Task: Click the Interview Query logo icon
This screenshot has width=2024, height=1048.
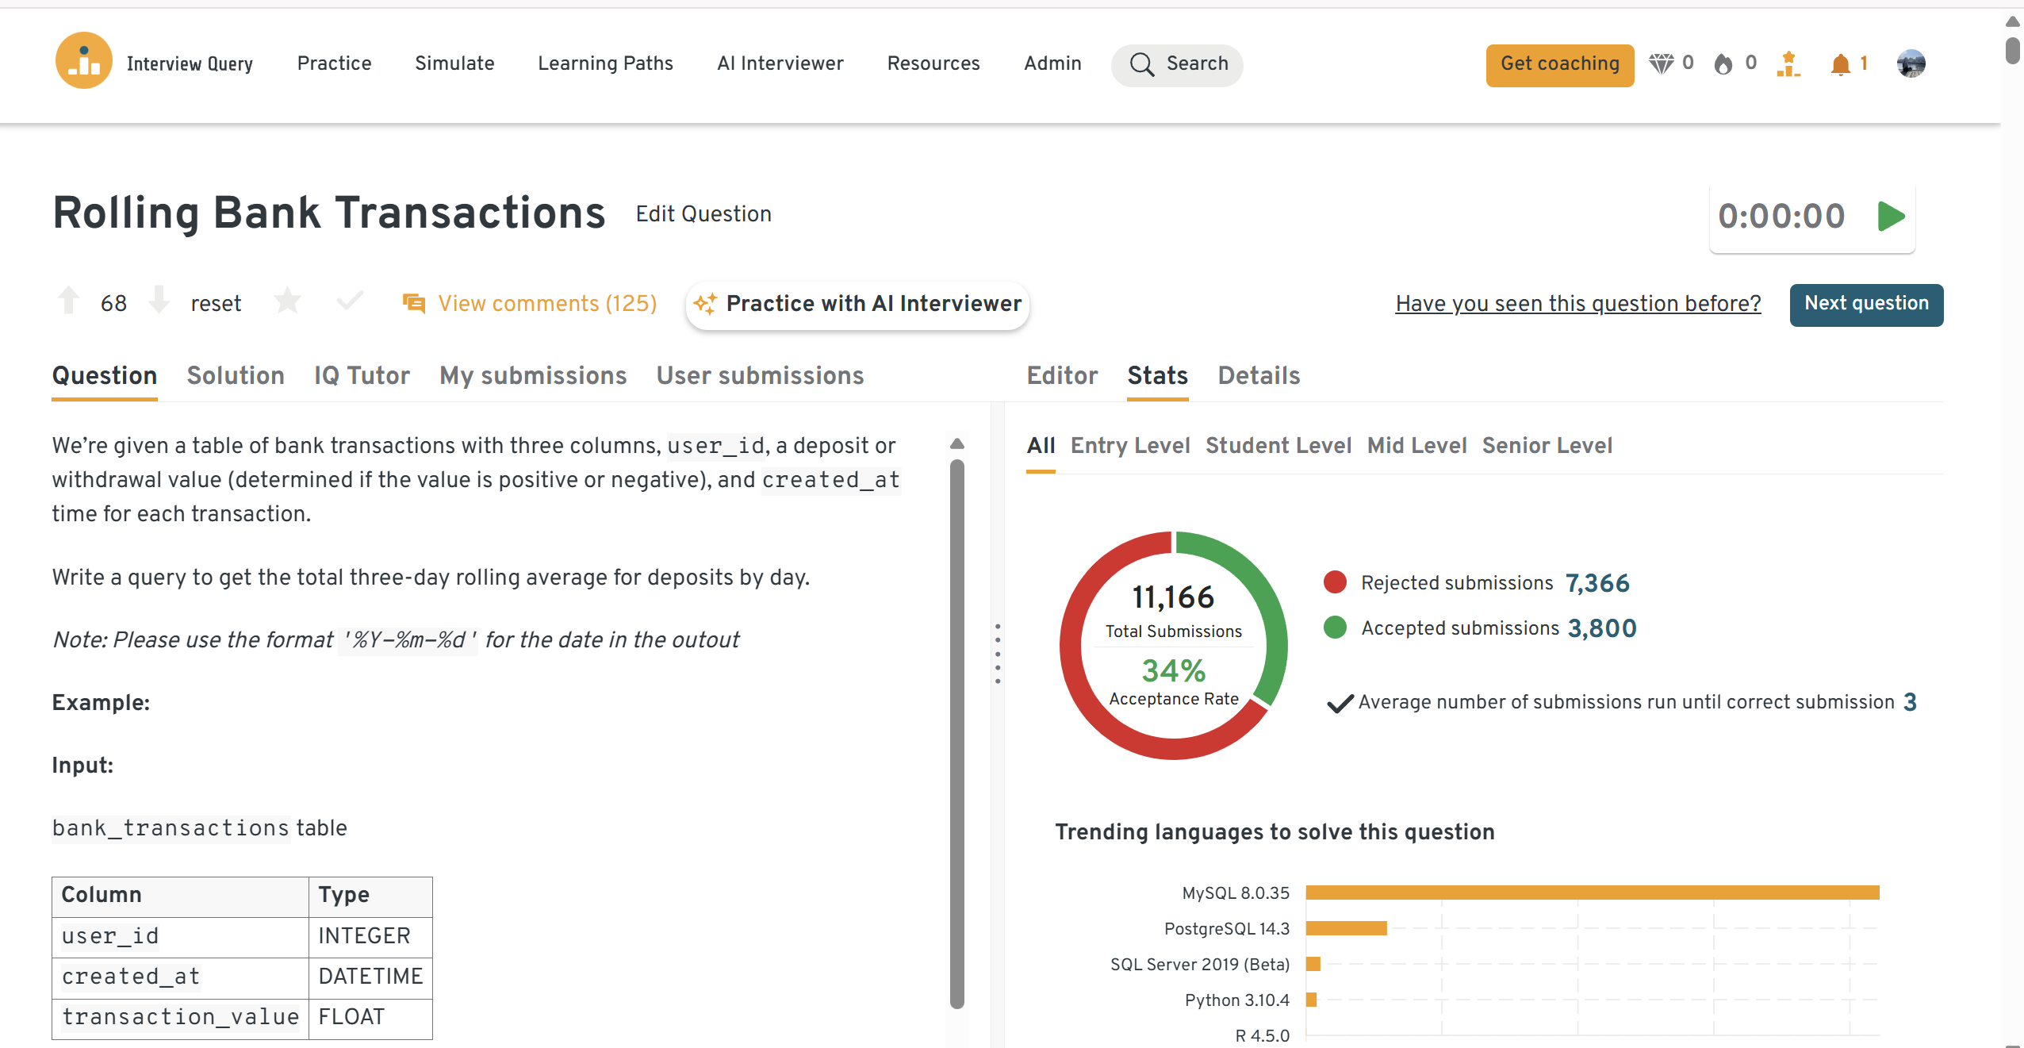Action: (83, 62)
